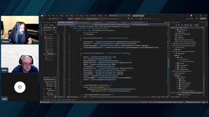Click the magnifier in the Visual Studio search box
The height and width of the screenshot is (117, 209).
click(x=129, y=16)
